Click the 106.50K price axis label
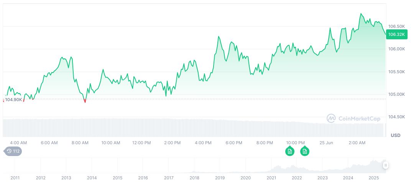The image size is (411, 182). [x=396, y=26]
